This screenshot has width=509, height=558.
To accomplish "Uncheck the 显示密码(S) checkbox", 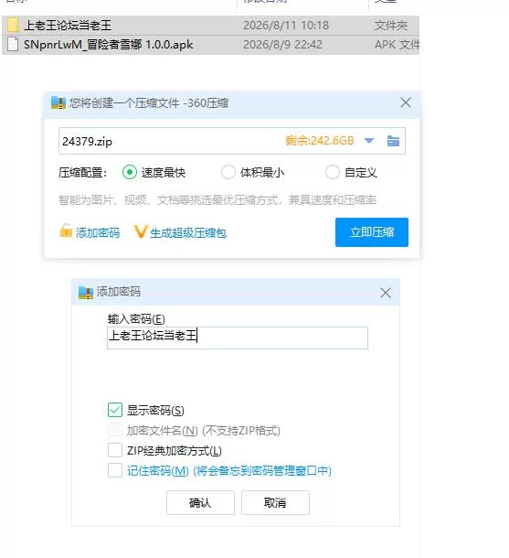I will click(115, 410).
